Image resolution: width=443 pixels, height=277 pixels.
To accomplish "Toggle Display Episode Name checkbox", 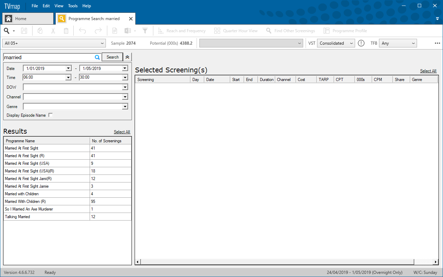I will pos(51,115).
